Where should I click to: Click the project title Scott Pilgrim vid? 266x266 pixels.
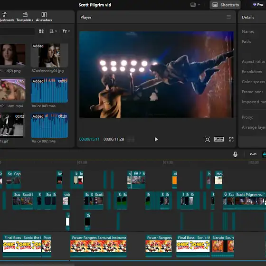tap(95, 5)
